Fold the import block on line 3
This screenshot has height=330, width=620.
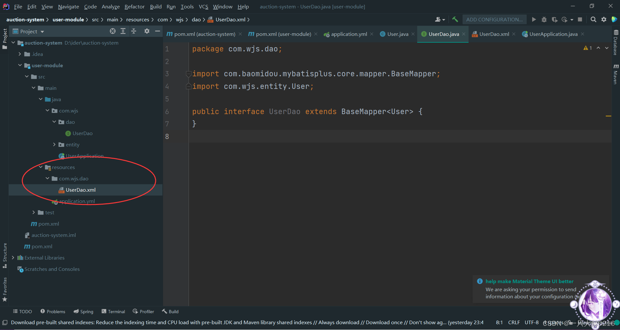pos(189,74)
